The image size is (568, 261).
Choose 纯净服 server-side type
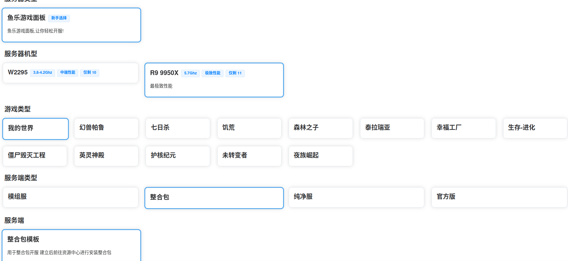click(x=356, y=197)
